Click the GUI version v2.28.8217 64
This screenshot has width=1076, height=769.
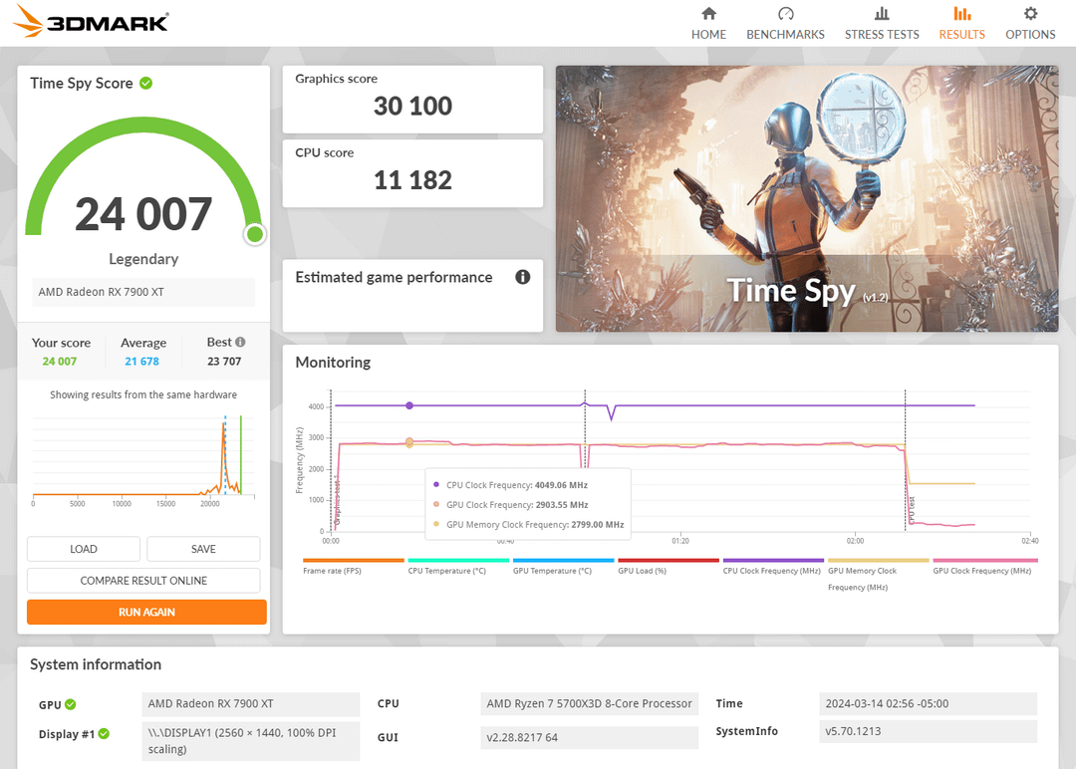(590, 737)
